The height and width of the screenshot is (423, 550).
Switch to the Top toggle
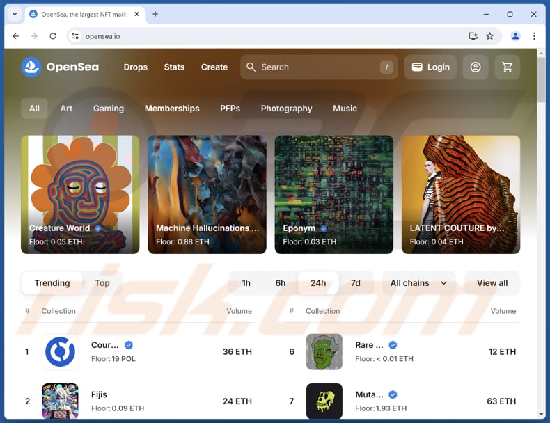point(102,283)
